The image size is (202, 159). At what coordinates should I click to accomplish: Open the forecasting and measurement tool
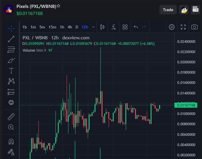point(11,92)
